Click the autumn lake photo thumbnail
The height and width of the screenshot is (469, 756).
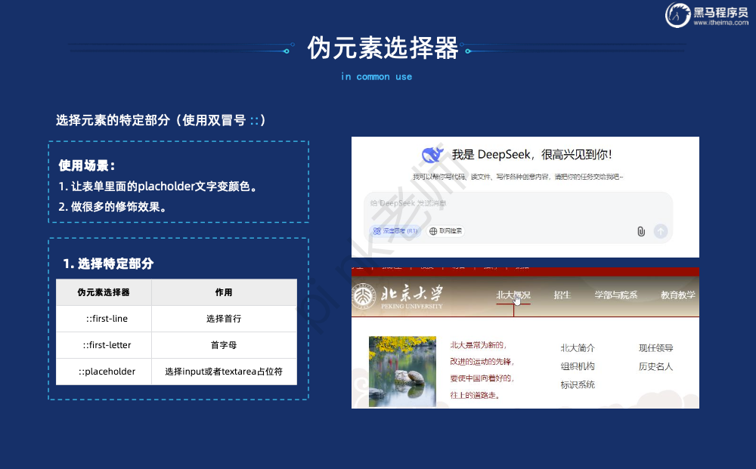[403, 372]
